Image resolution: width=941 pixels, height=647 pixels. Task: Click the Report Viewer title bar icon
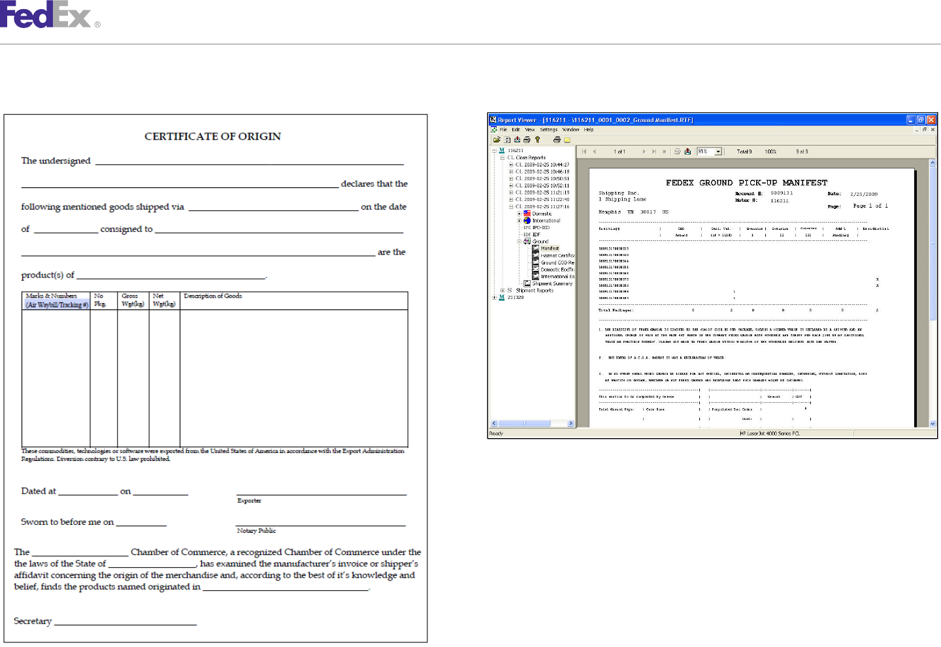point(493,119)
